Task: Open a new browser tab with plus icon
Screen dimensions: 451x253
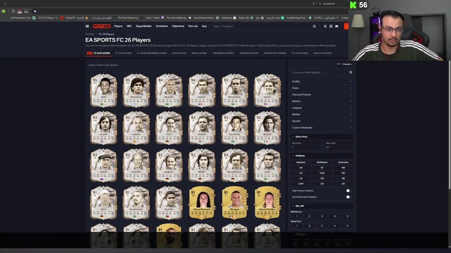Action: click(x=314, y=4)
